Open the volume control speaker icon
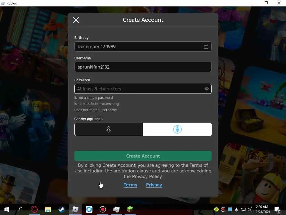This screenshot has width=286, height=215. (x=250, y=209)
